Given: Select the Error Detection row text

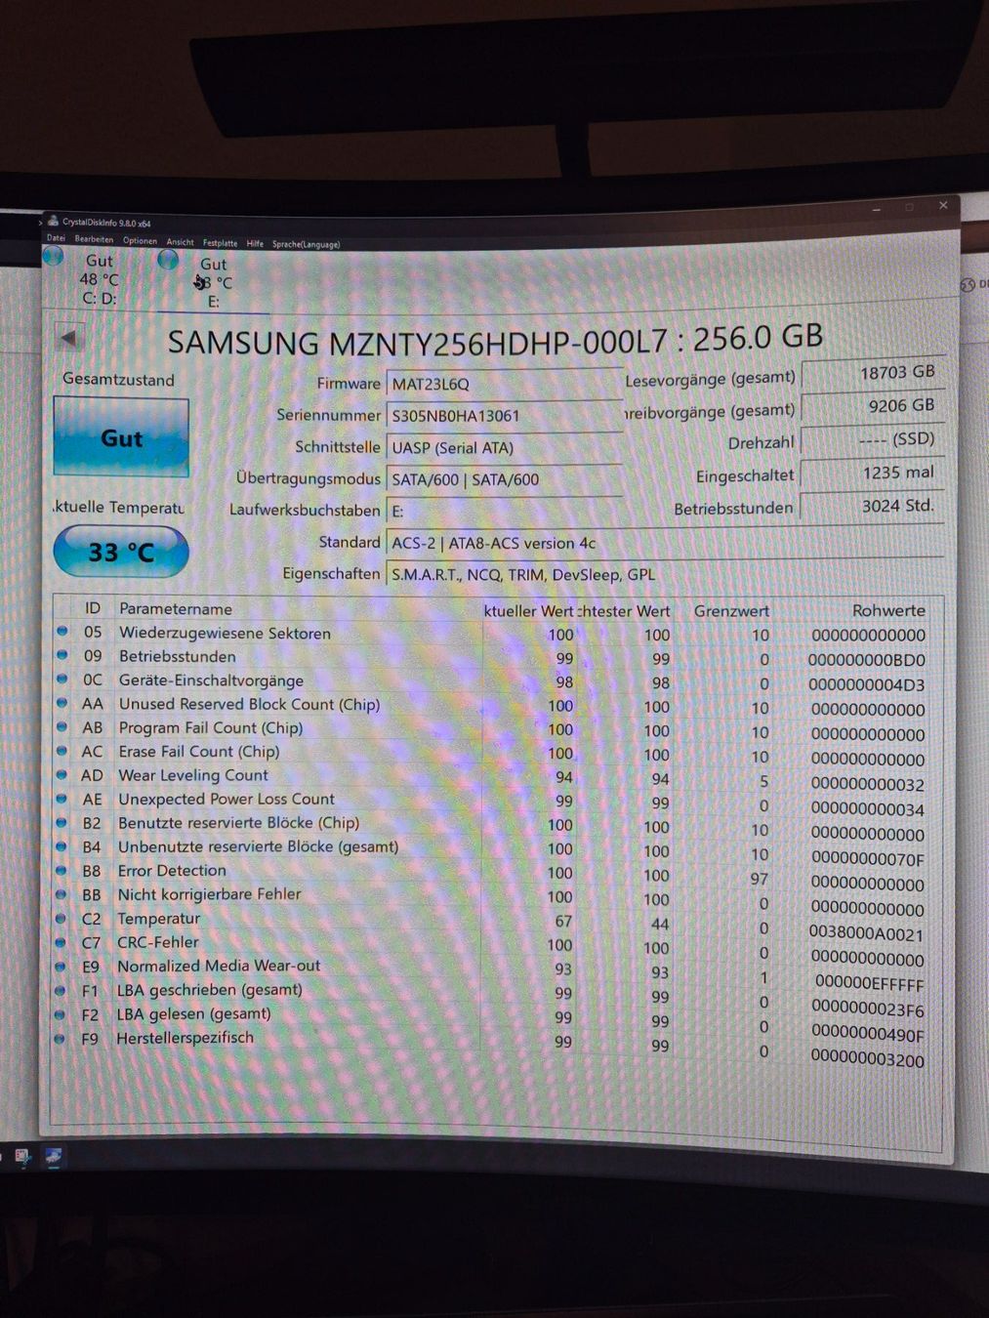Looking at the screenshot, I should pos(172,870).
